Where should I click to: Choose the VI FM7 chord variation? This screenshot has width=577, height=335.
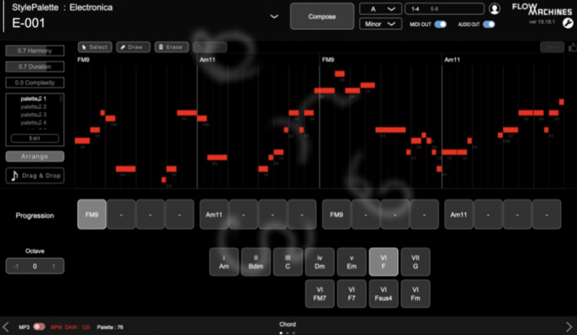[320, 294]
